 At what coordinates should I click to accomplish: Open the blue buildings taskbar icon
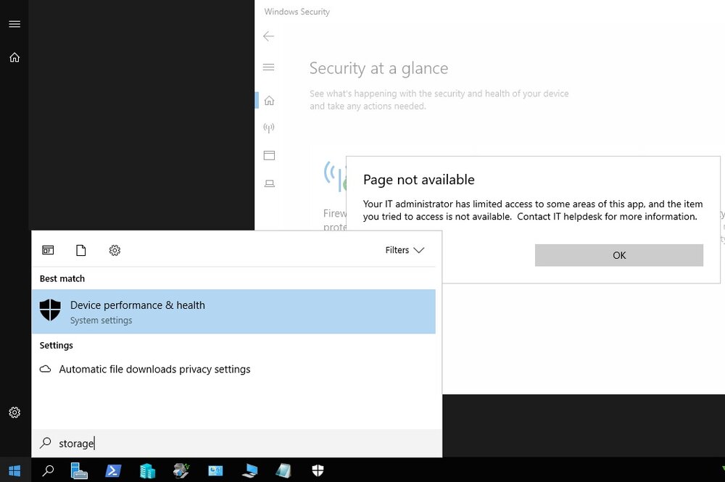click(x=147, y=471)
